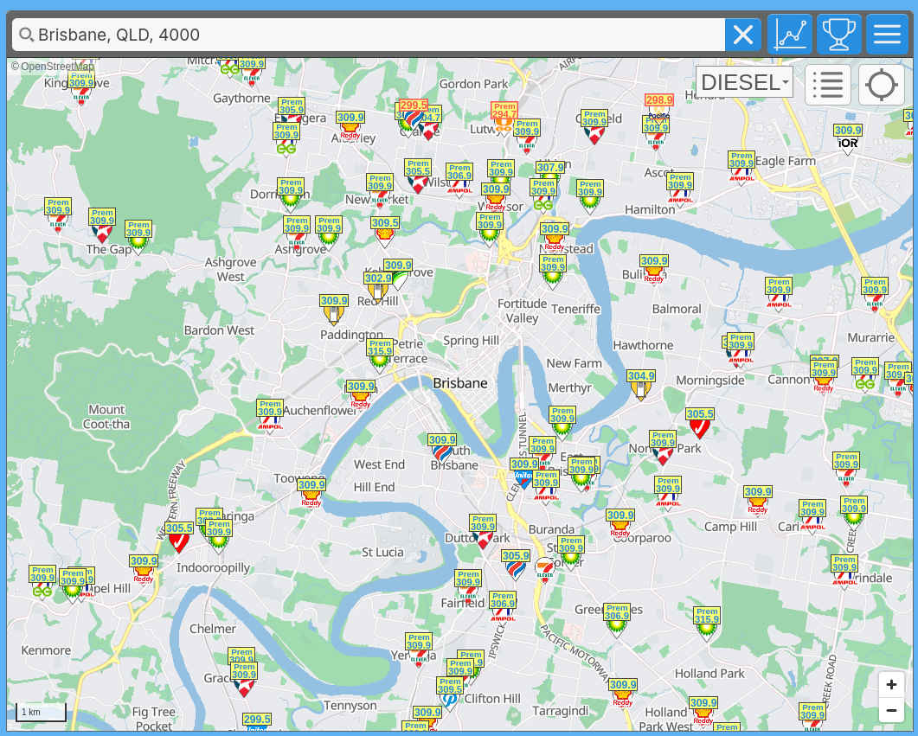The height and width of the screenshot is (736, 918).
Task: Select the 305.9 marker near Buranda
Action: point(515,565)
